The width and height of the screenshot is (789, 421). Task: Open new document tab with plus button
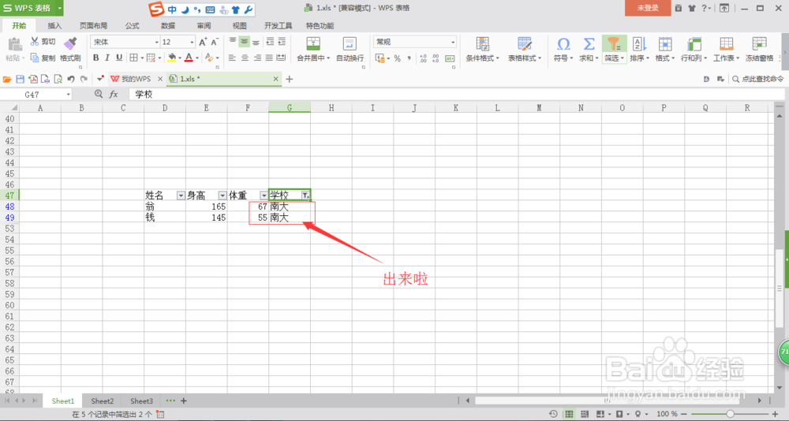tap(290, 79)
